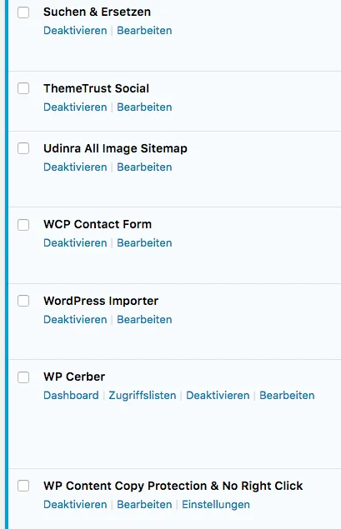Select the ThemeTrust Social plugin checkbox
This screenshot has height=529, width=341.
[23, 88]
